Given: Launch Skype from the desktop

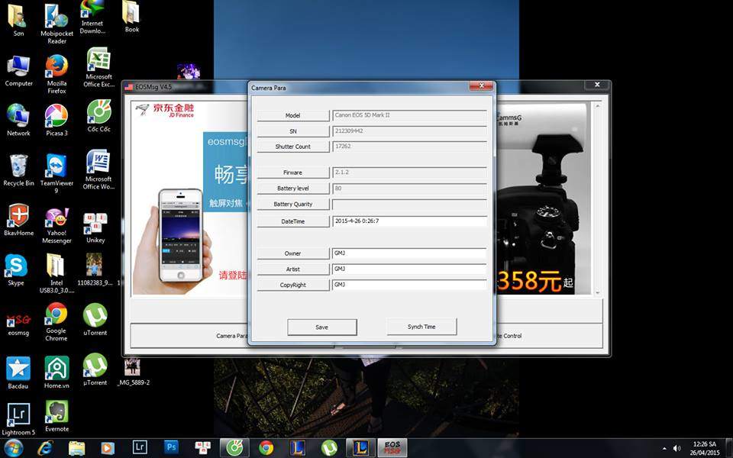Looking at the screenshot, I should 16,270.
